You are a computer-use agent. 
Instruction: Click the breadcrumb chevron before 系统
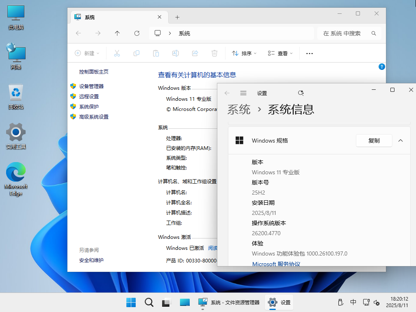point(170,33)
